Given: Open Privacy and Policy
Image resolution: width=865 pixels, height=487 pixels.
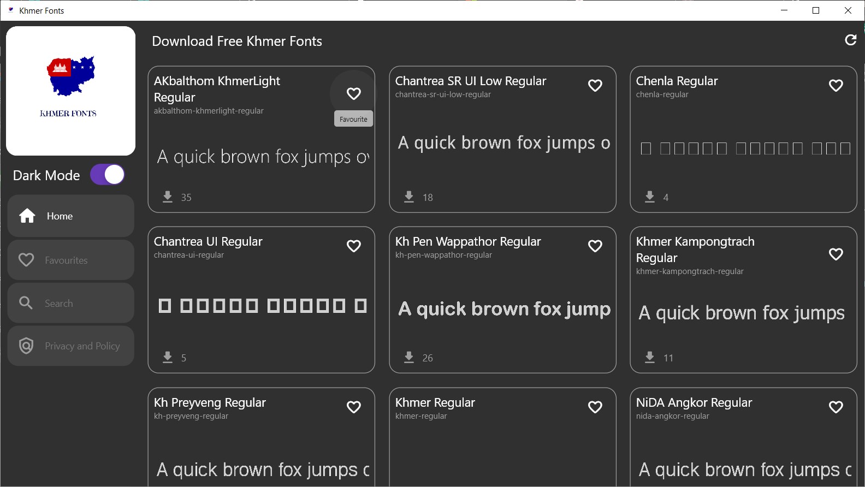Looking at the screenshot, I should coord(71,346).
